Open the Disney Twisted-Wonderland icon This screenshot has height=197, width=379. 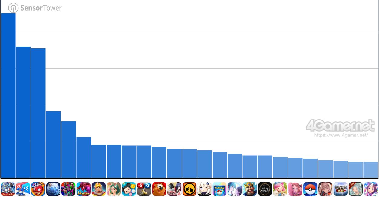click(x=265, y=189)
